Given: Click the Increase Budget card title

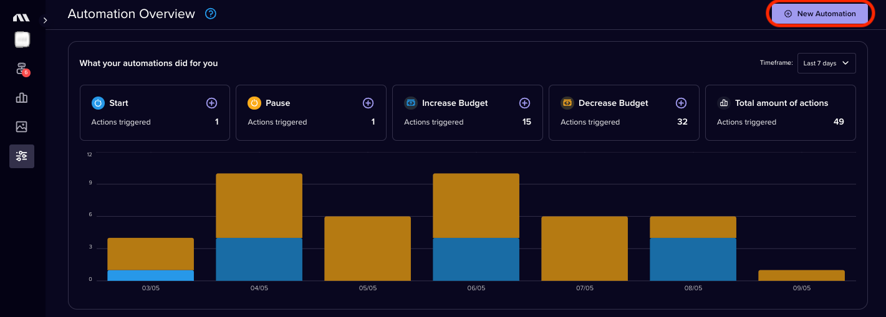Looking at the screenshot, I should 455,103.
